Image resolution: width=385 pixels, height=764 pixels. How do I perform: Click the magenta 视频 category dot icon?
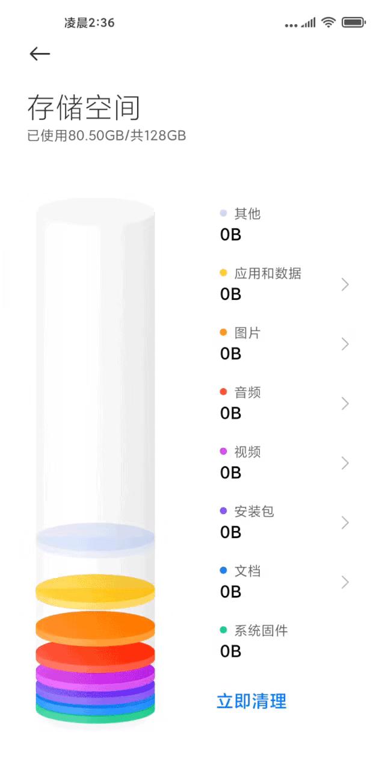coord(223,450)
